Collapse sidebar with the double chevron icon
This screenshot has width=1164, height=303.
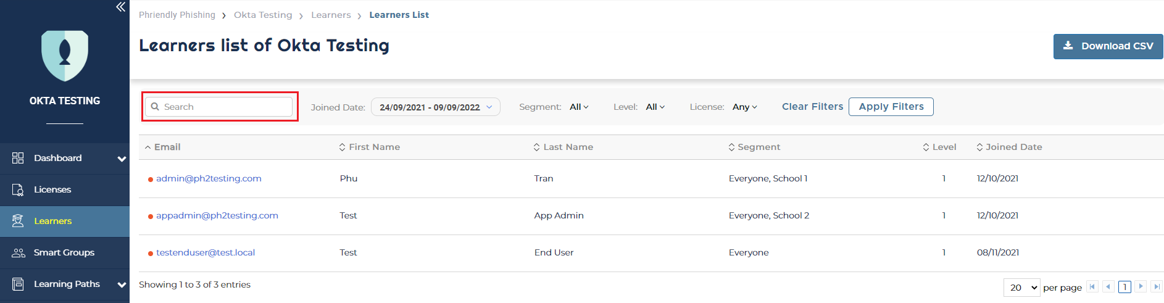[120, 7]
